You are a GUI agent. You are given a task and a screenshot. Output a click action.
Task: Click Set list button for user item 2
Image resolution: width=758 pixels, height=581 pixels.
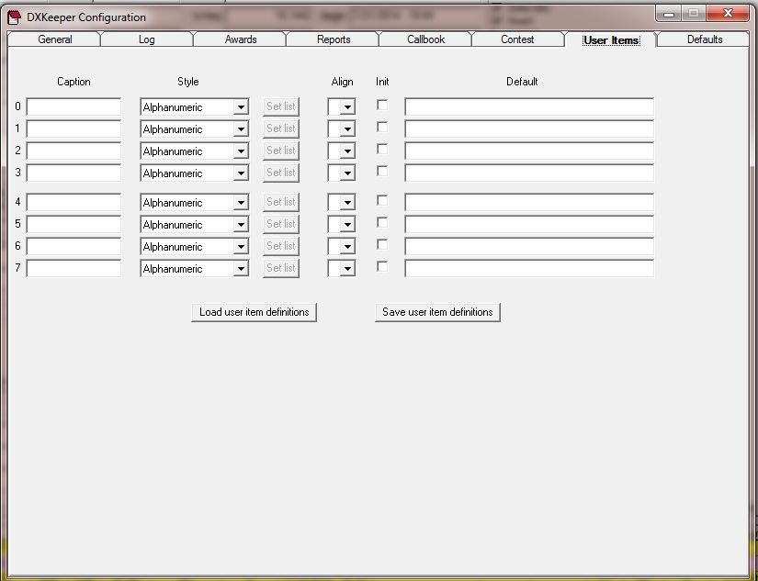tap(281, 151)
